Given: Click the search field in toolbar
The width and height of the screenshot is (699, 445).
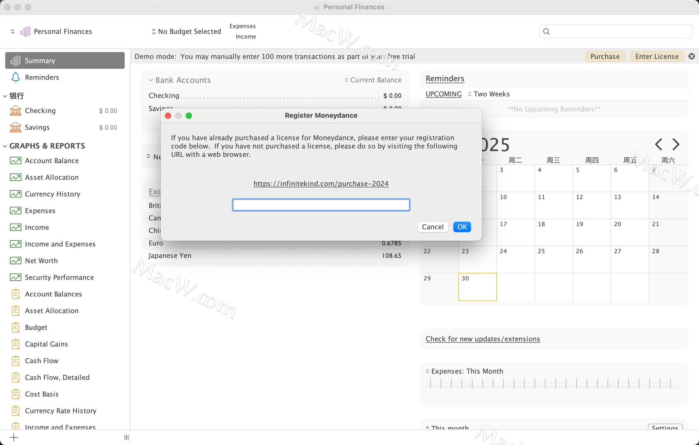Looking at the screenshot, I should click(616, 32).
